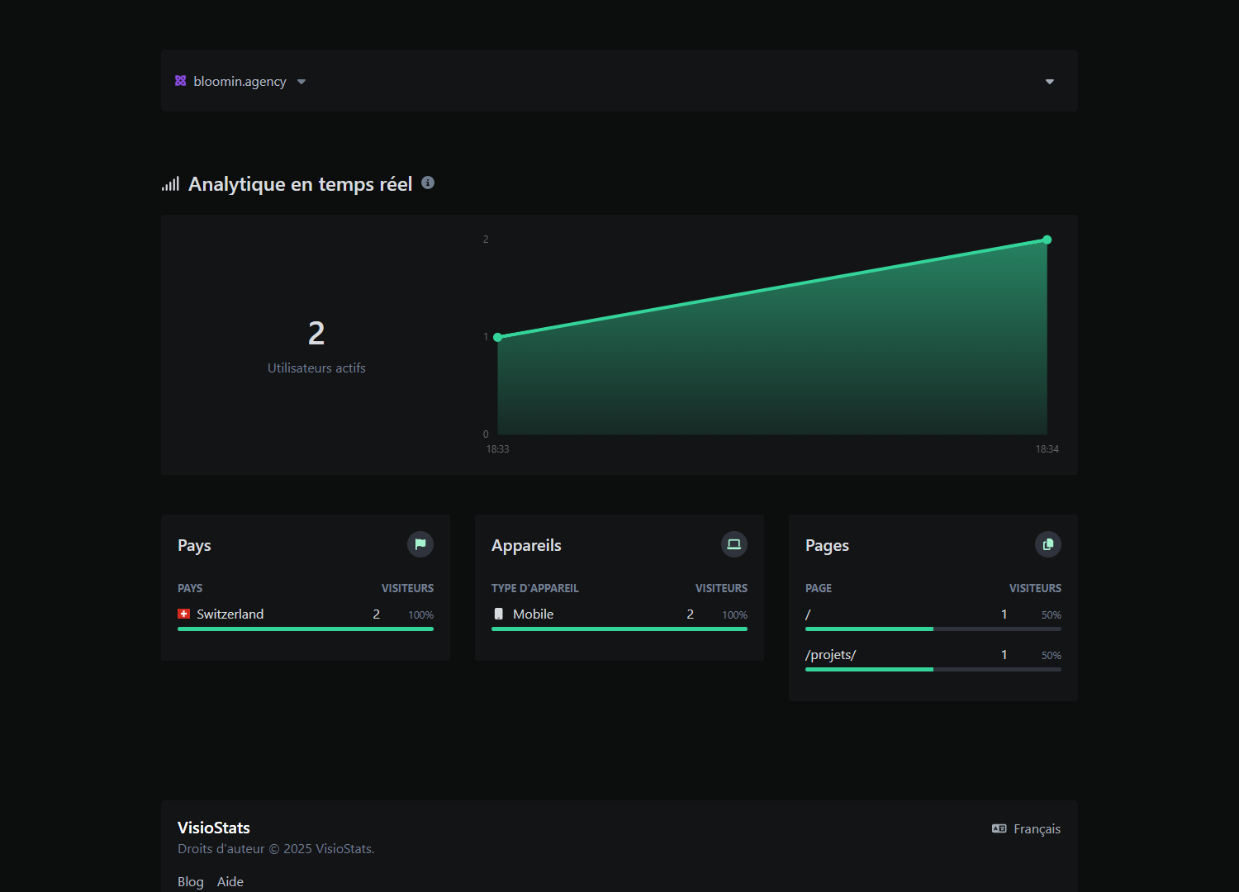Screen dimensions: 1239x892
Task: Select the Switzerland country row
Action: [230, 614]
